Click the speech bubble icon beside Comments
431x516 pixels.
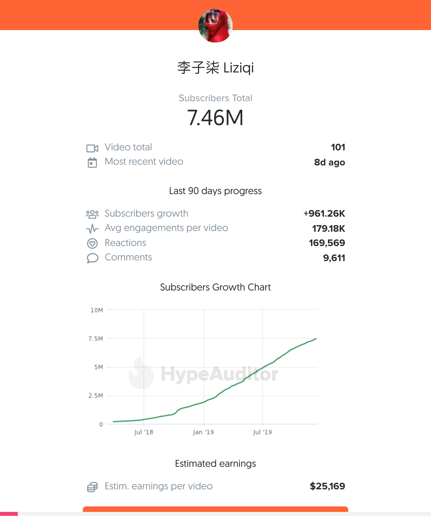point(92,258)
